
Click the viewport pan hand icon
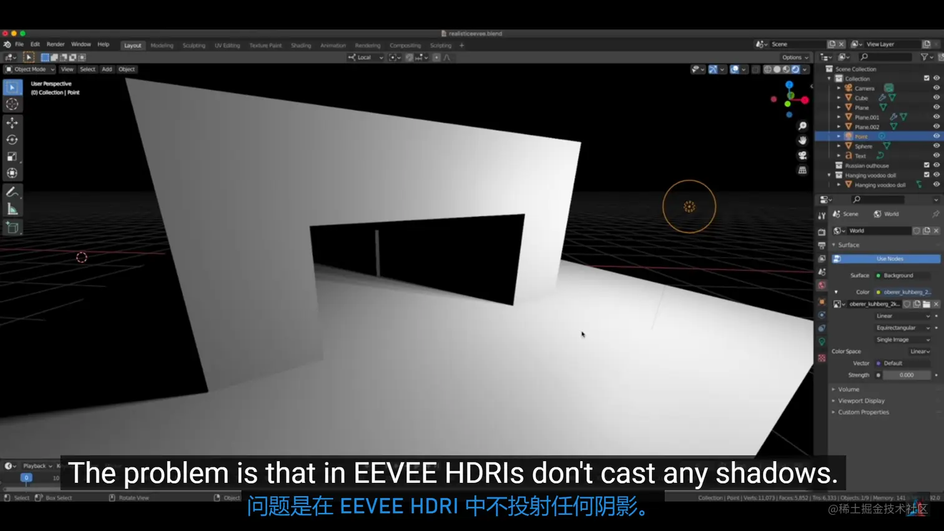coord(802,140)
